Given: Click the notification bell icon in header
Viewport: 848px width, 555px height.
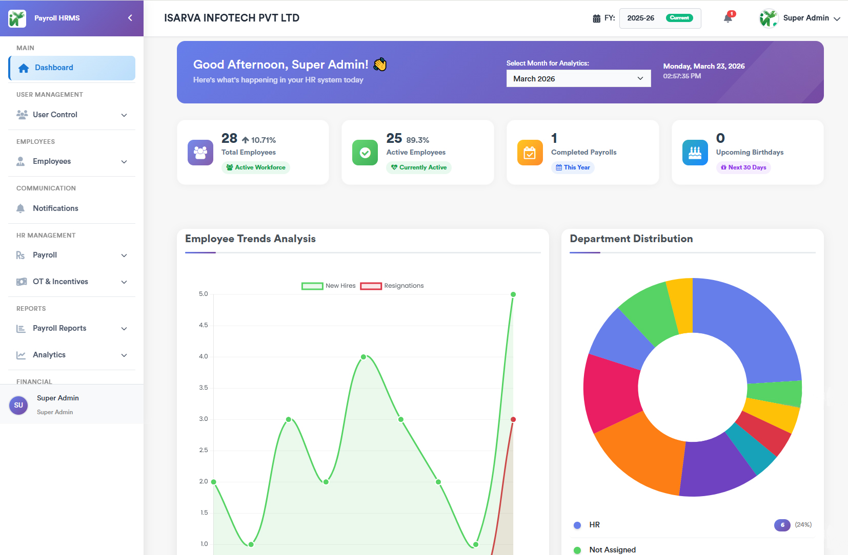Looking at the screenshot, I should [x=728, y=18].
